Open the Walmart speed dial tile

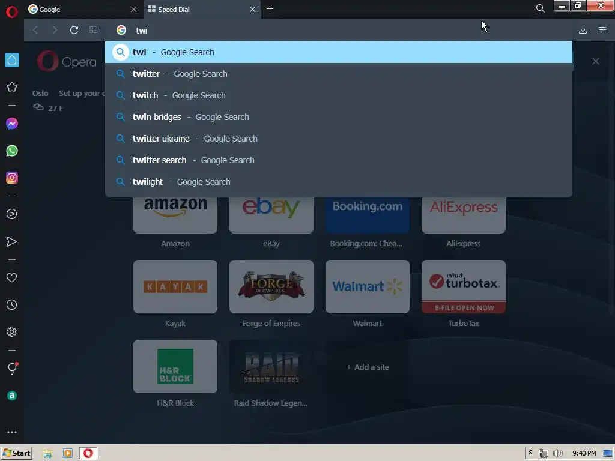(368, 286)
